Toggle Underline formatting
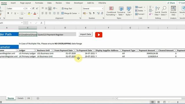Image resolution: width=185 pixels, height=104 pixels. click(x=15, y=13)
